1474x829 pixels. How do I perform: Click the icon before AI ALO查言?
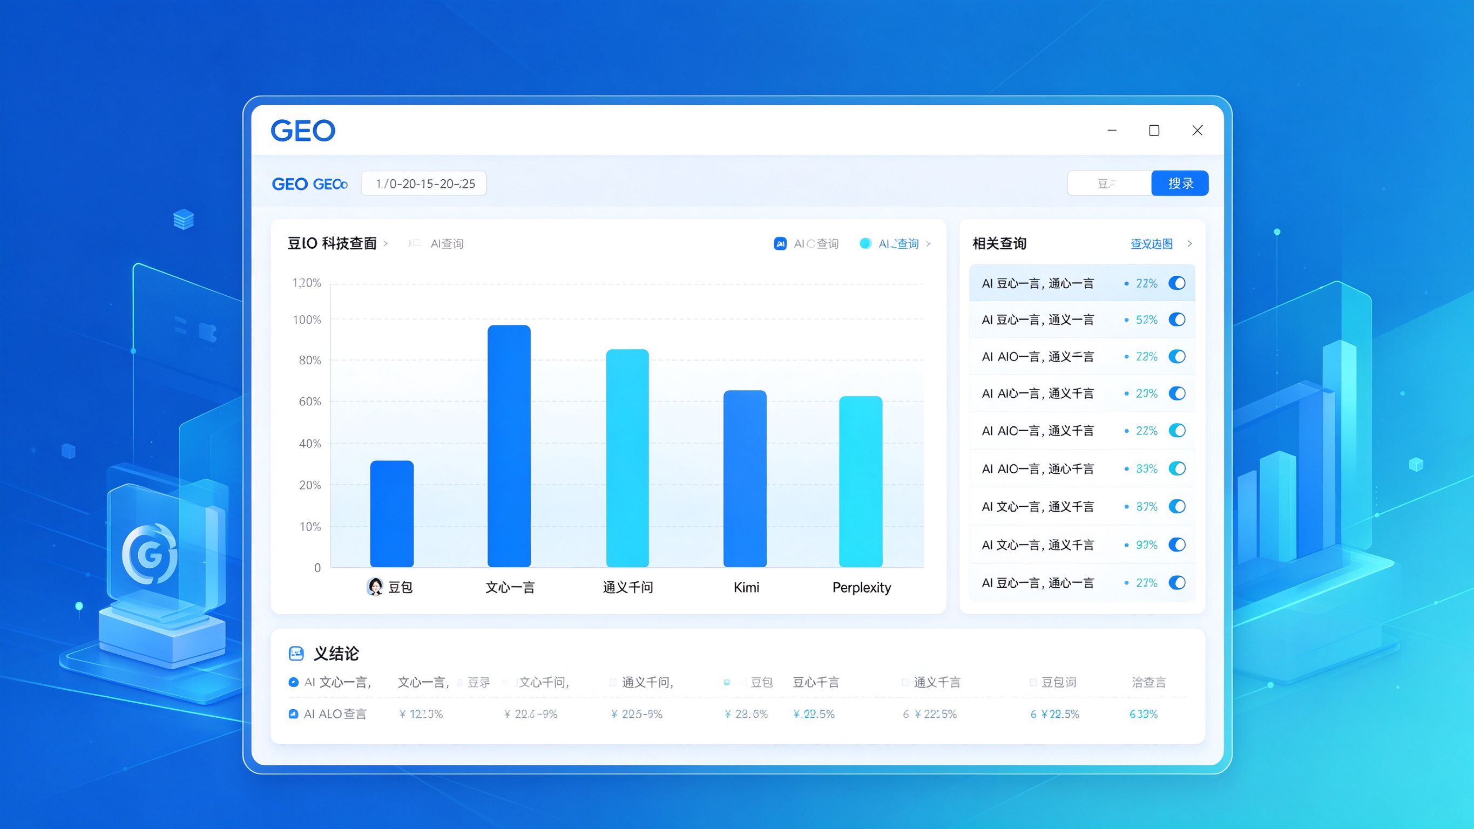tap(294, 714)
